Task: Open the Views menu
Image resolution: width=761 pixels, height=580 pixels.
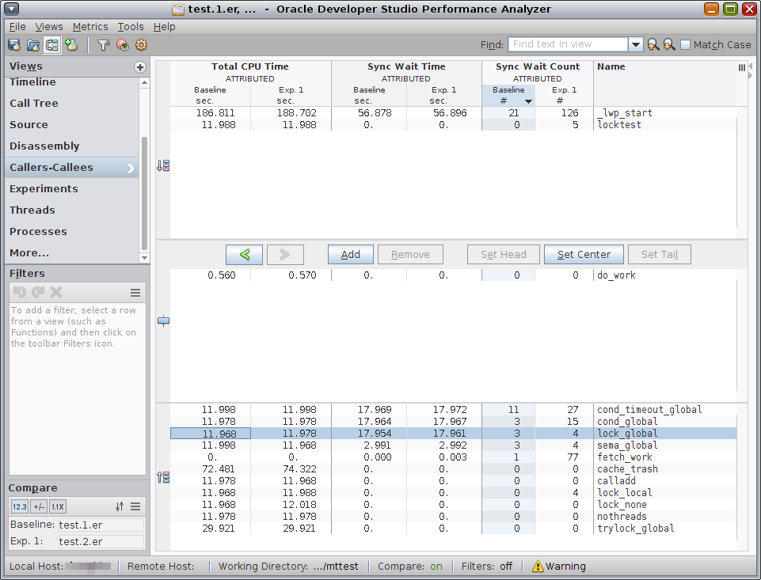Action: pyautogui.click(x=49, y=27)
